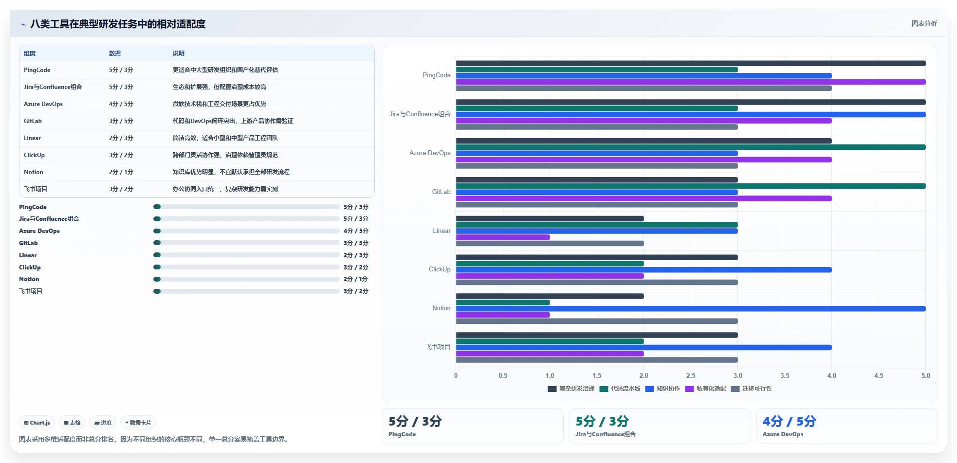957x463 pixels.
Task: Click the dark 复杂研发治理 bar for Linear
Action: pyautogui.click(x=550, y=219)
